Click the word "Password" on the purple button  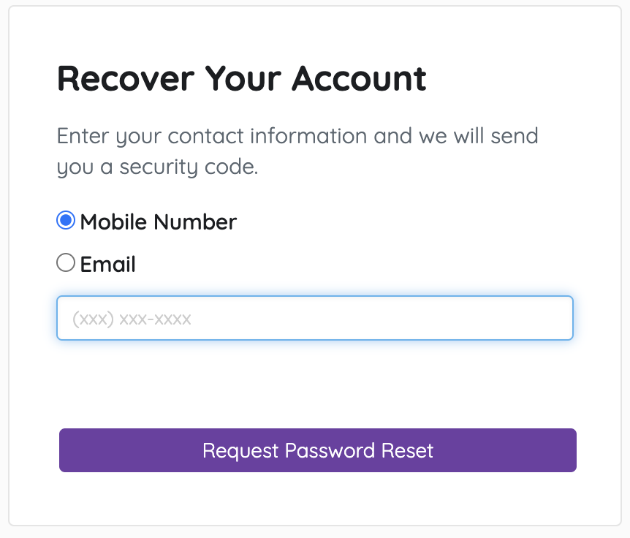pyautogui.click(x=330, y=450)
